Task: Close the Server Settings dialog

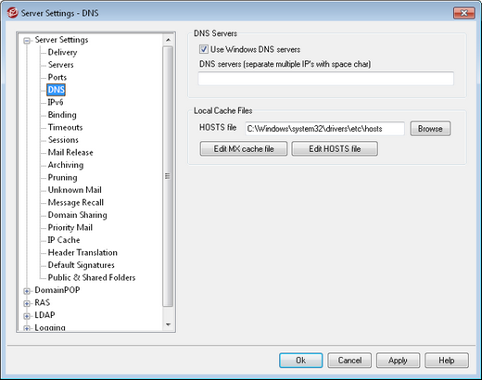Action: tap(463, 13)
